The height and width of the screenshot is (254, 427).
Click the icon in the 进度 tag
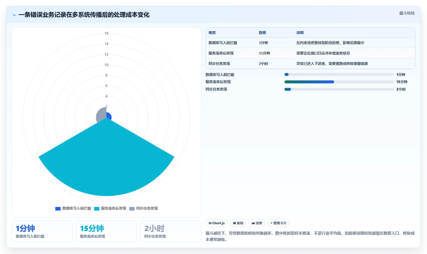pos(253,223)
